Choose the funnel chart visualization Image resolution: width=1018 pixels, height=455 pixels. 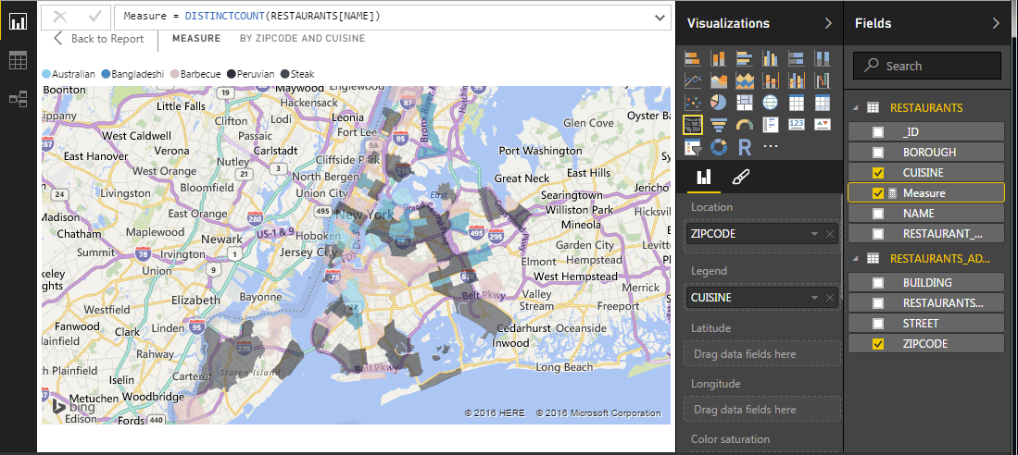tap(718, 124)
